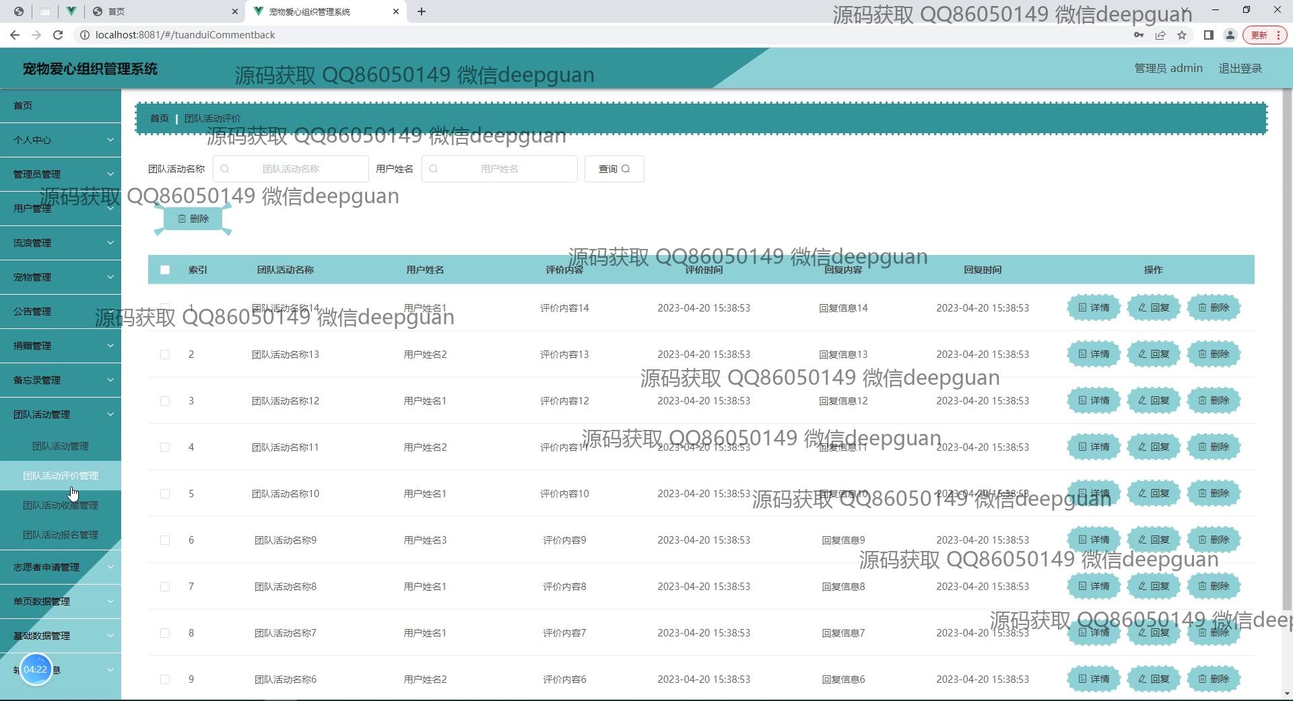This screenshot has height=701, width=1293.
Task: Bookmark this page with star icon
Action: coord(1182,35)
